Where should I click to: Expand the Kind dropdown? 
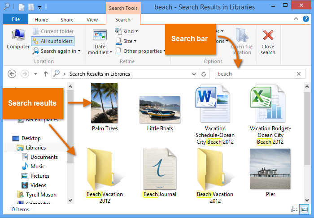(x=126, y=31)
